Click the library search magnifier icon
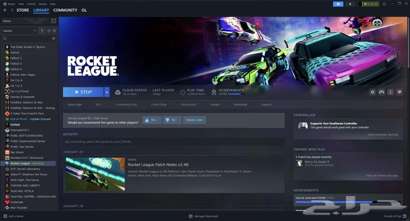 [x=5, y=39]
